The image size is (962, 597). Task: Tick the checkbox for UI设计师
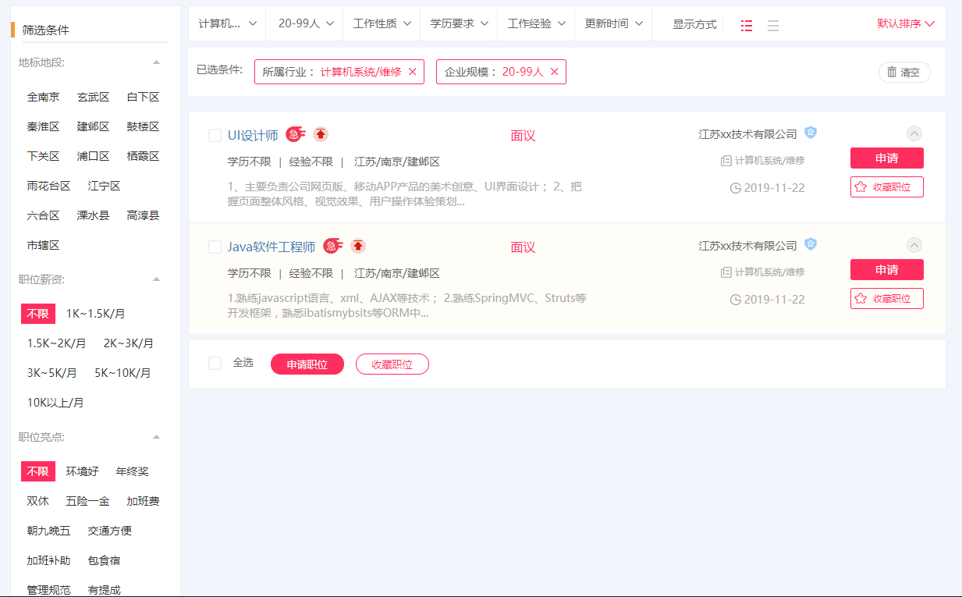215,136
